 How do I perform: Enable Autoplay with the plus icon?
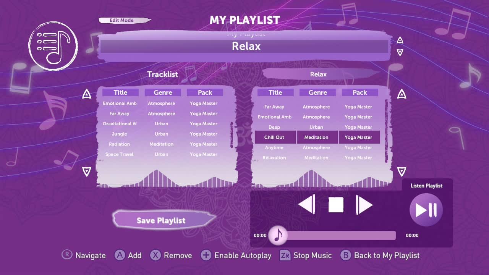pyautogui.click(x=206, y=255)
